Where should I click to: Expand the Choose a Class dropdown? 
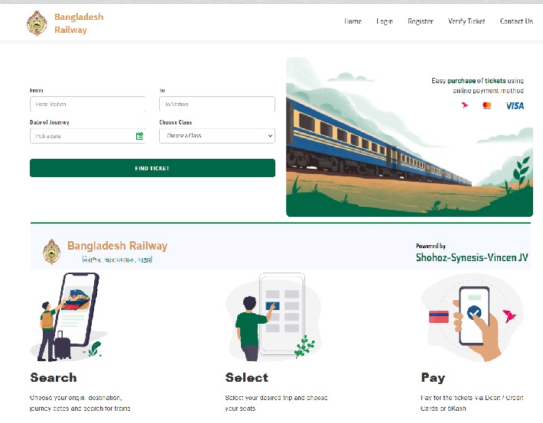[217, 136]
